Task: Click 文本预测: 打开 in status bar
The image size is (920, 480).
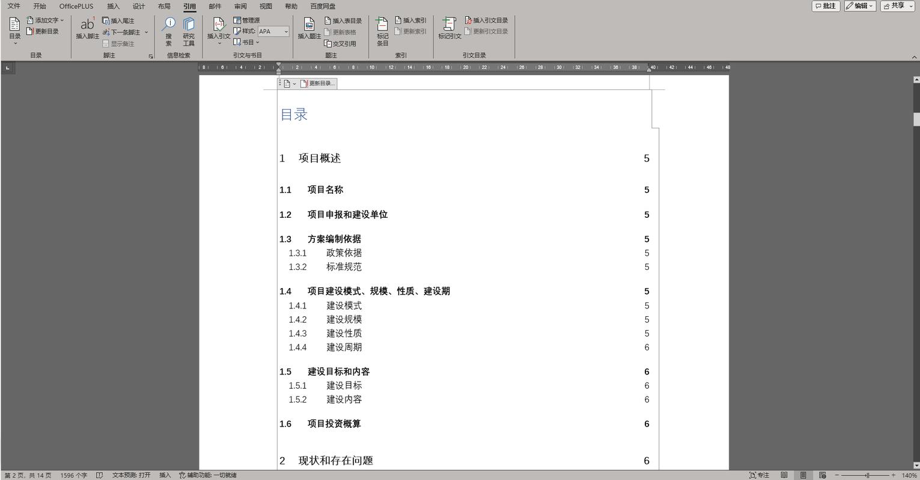Action: point(131,475)
